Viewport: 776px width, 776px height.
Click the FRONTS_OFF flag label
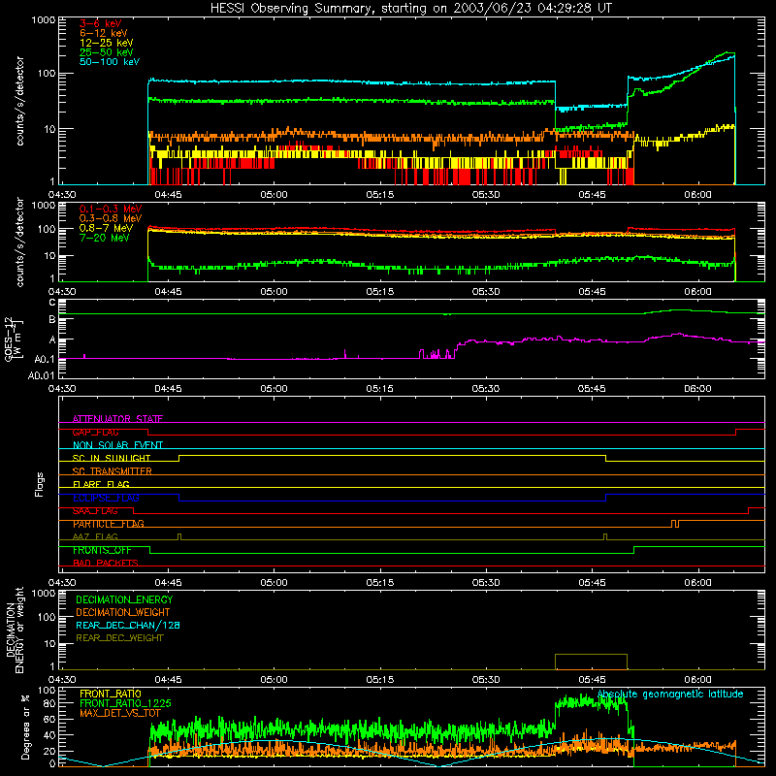point(102,550)
